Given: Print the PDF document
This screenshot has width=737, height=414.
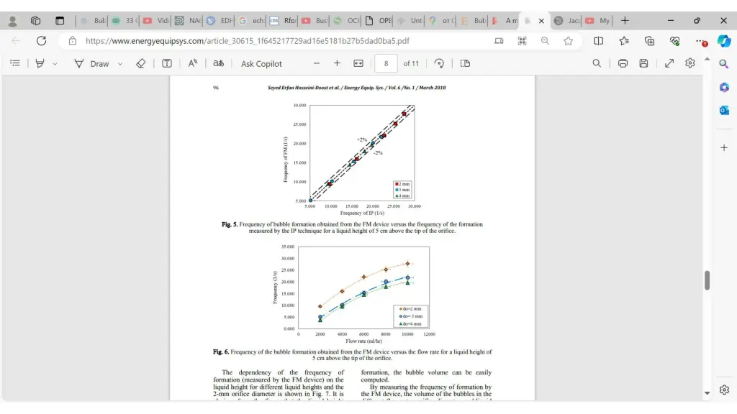Looking at the screenshot, I should (x=623, y=63).
